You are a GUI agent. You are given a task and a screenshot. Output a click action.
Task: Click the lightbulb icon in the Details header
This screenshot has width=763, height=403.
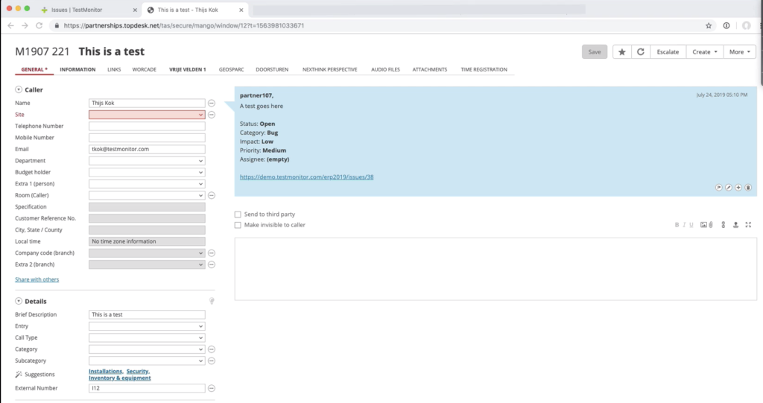tap(212, 301)
